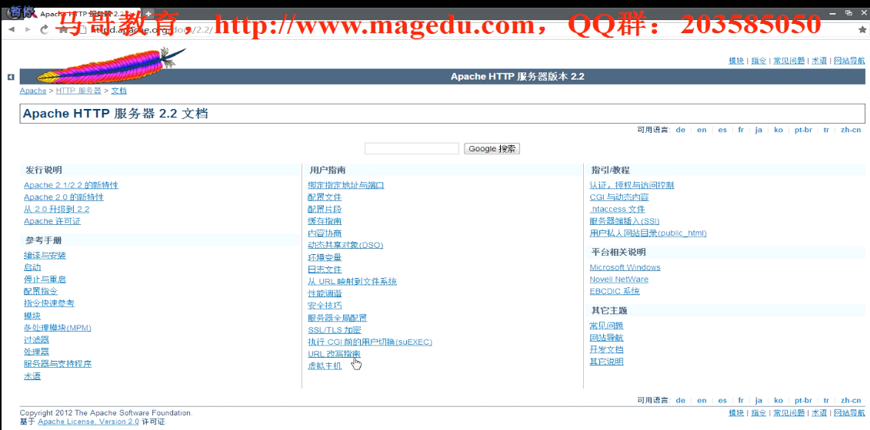870x430 pixels.
Task: Open a new browser tab
Action: [148, 13]
